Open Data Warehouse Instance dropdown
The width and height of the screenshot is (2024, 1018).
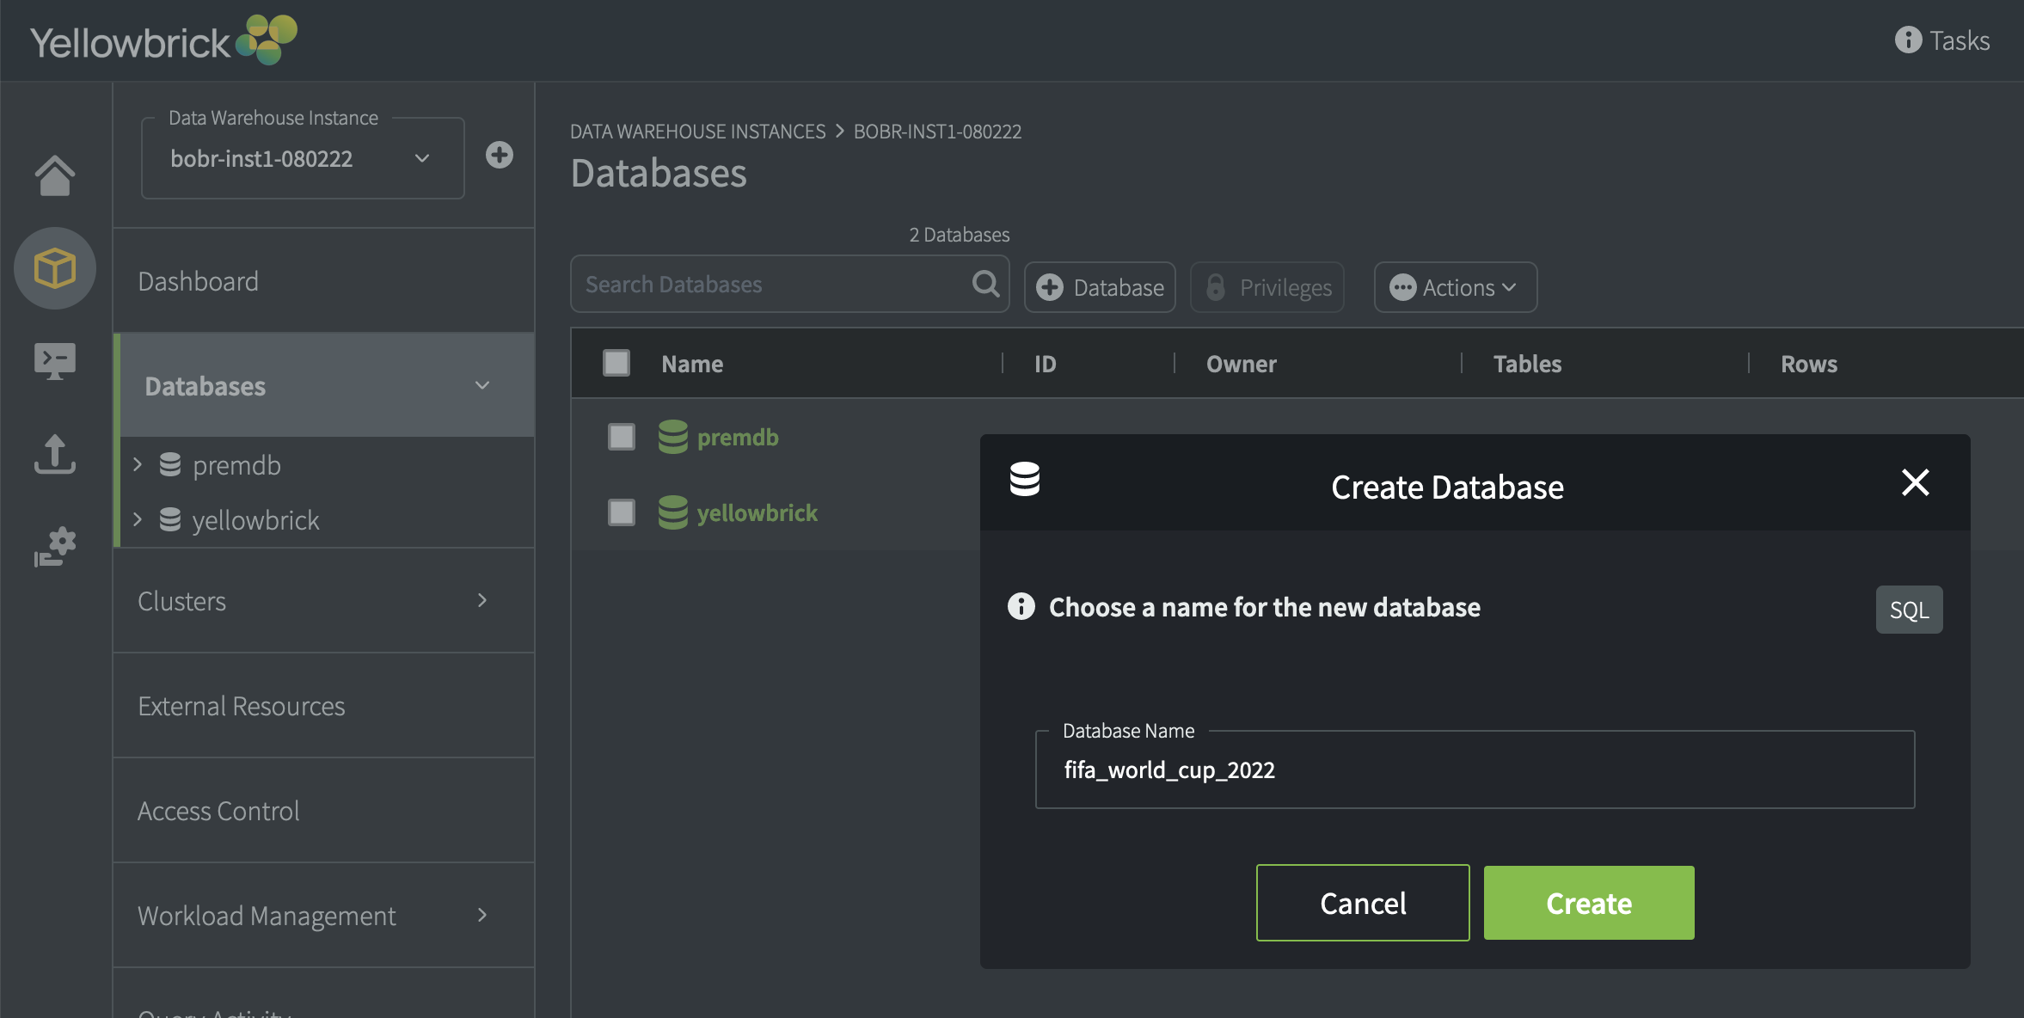click(303, 158)
